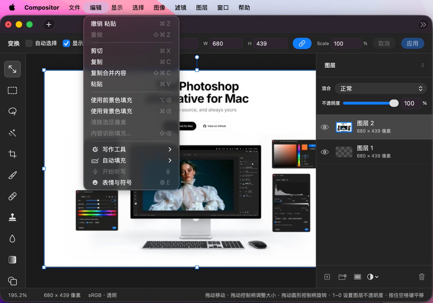Click the 应用 apply button
The width and height of the screenshot is (433, 303).
coord(412,43)
